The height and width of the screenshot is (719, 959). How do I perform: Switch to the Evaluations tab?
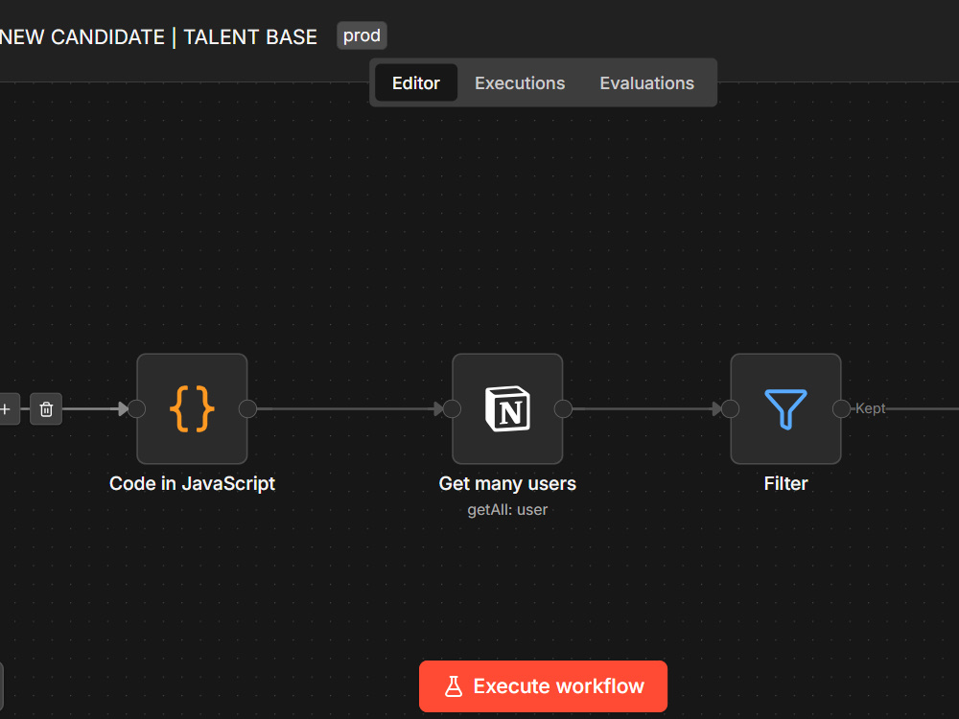646,82
